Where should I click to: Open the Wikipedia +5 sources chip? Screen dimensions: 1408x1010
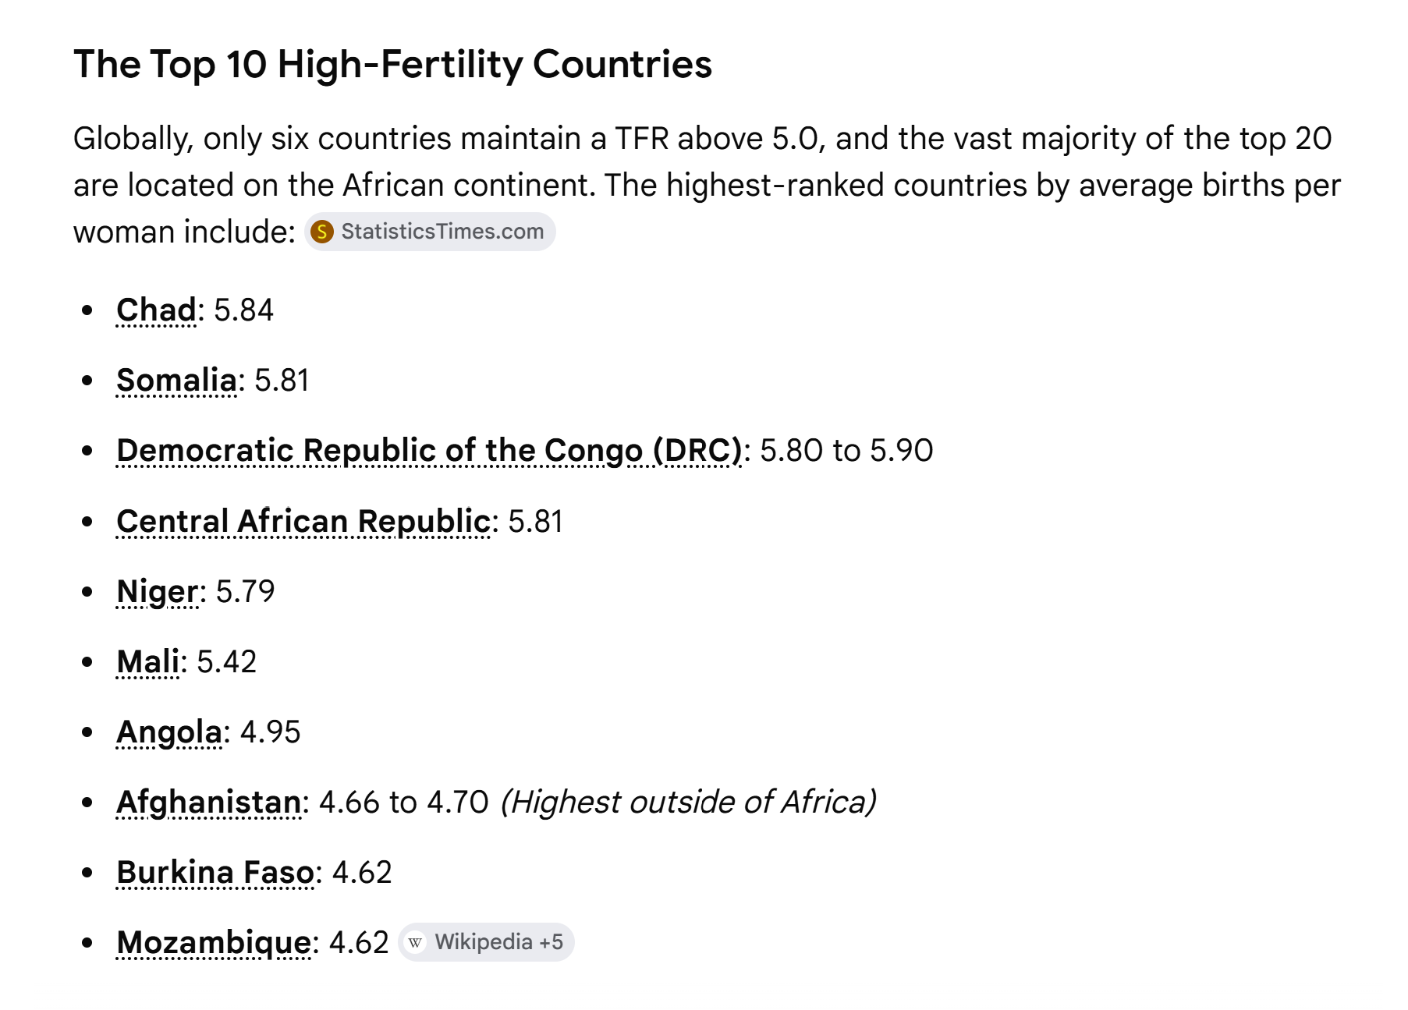click(486, 942)
